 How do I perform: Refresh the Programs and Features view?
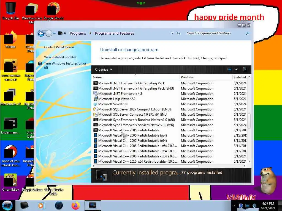(178, 33)
